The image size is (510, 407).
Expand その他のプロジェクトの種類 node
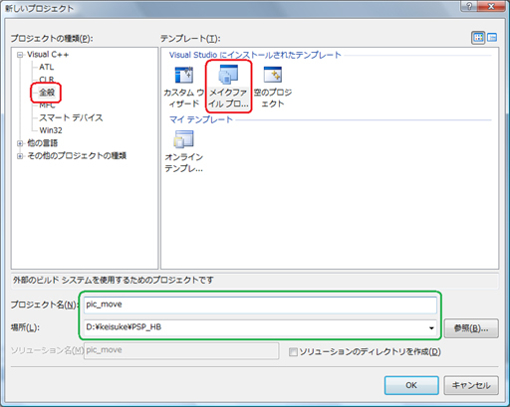point(20,156)
